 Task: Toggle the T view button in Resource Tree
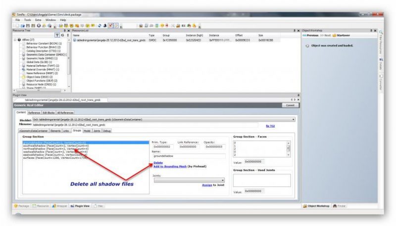[57, 36]
